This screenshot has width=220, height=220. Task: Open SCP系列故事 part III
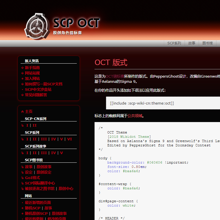point(44,153)
